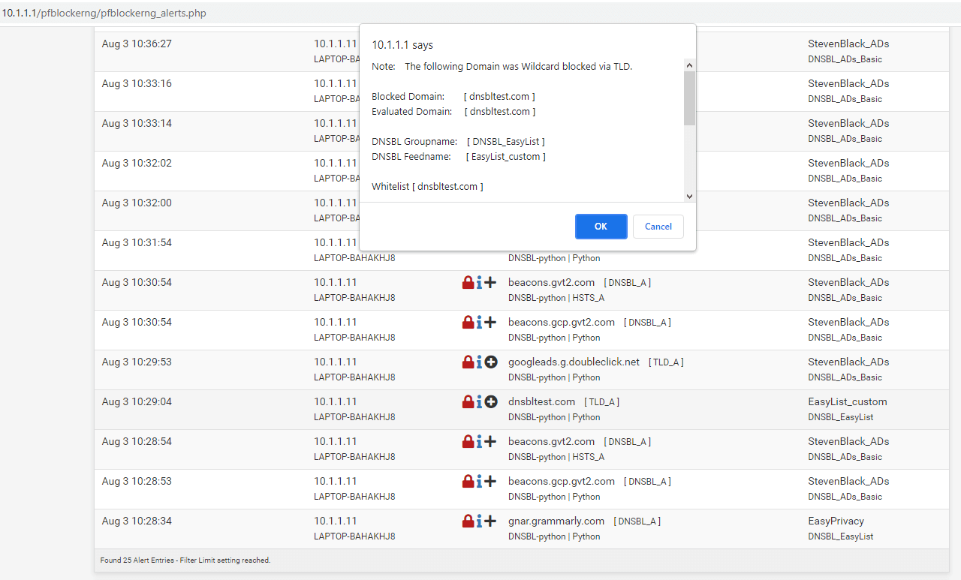Image resolution: width=961 pixels, height=580 pixels.
Task: Click the pfblockerng_alerts.php URL in address bar
Action: pos(104,13)
